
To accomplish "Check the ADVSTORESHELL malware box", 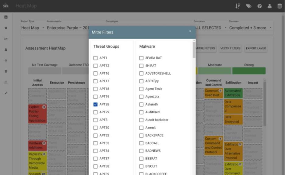I will (x=141, y=74).
